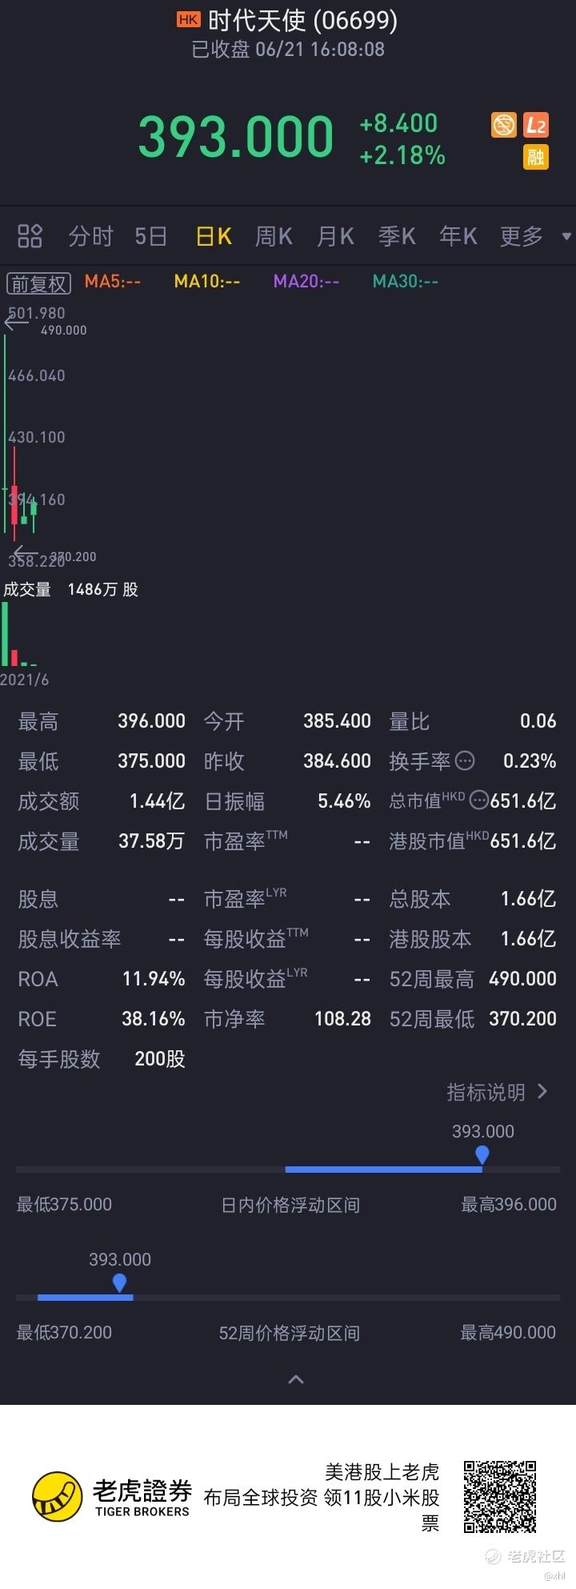This screenshot has width=576, height=1589.
Task: Tap the 52-week price range marker
Action: pos(119,1283)
